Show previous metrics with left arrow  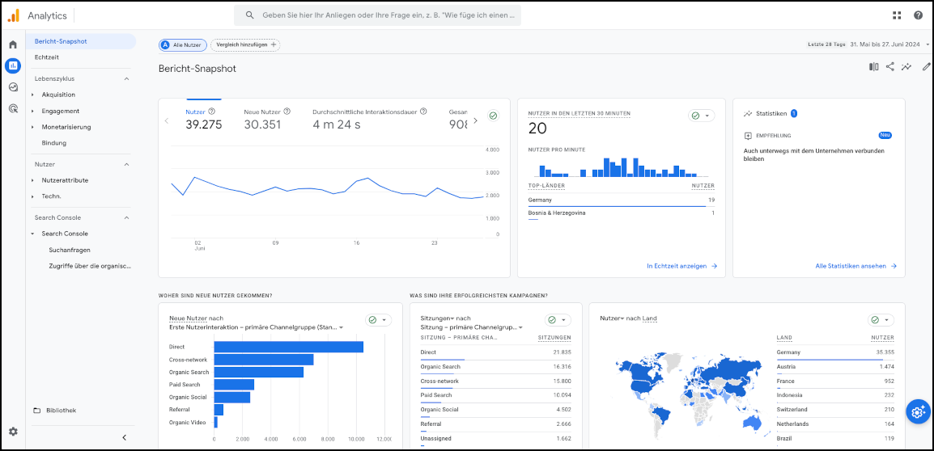pyautogui.click(x=166, y=120)
